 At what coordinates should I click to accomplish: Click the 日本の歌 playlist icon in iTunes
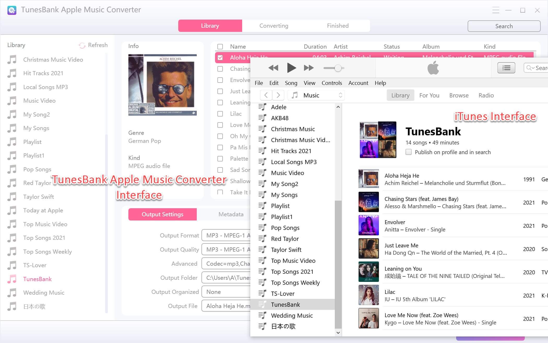tap(262, 326)
